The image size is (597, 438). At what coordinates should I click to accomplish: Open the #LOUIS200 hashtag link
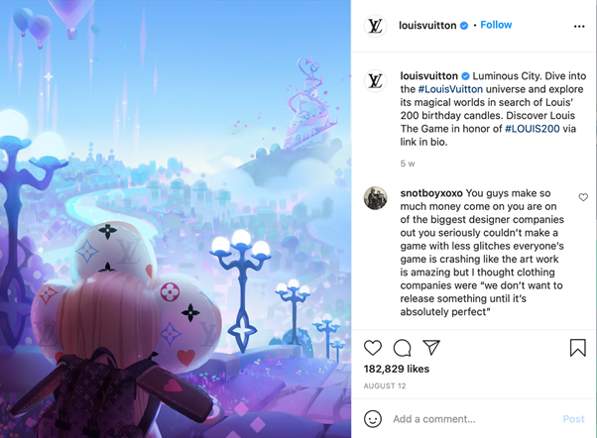coord(533,129)
